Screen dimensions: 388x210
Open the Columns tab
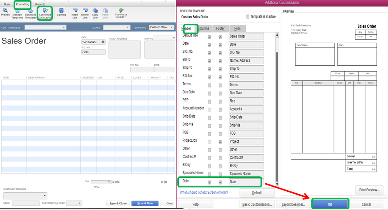[204, 28]
